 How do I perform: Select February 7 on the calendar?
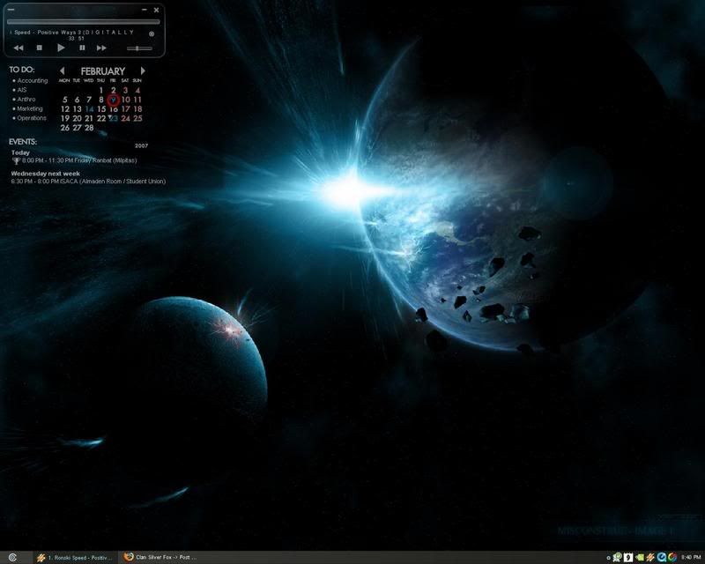89,100
